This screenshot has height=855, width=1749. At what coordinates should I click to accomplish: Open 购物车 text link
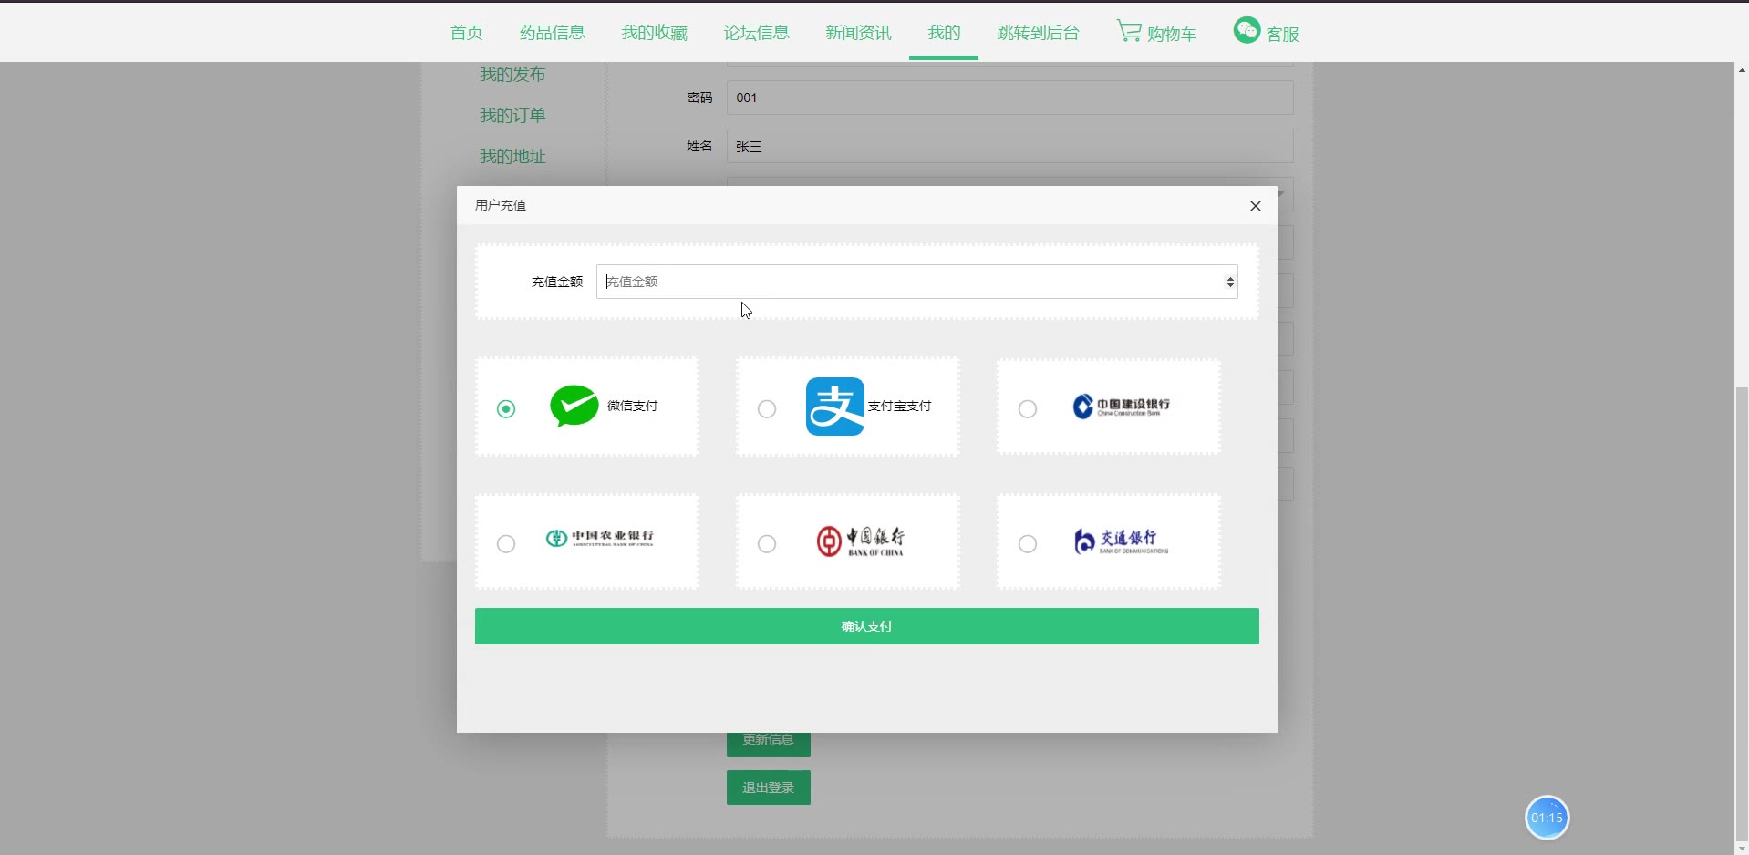click(x=1172, y=34)
